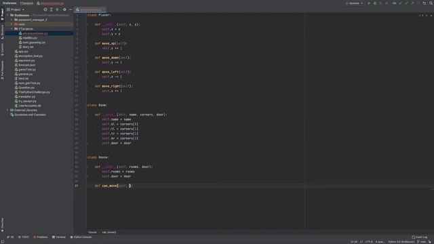Click the file encoding UTF-8 status widget
The height and width of the screenshot is (244, 434).
[369, 242]
